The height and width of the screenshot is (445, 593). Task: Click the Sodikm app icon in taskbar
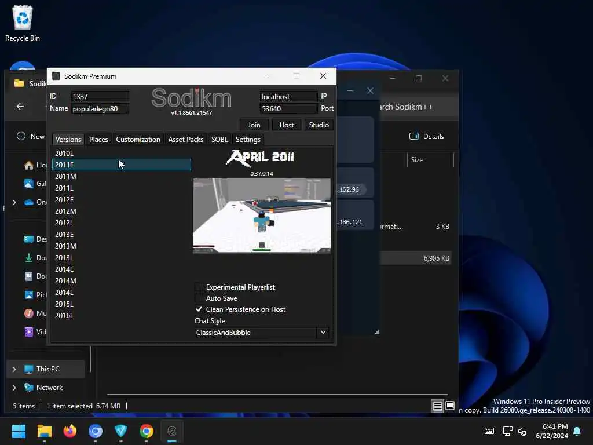pyautogui.click(x=171, y=431)
